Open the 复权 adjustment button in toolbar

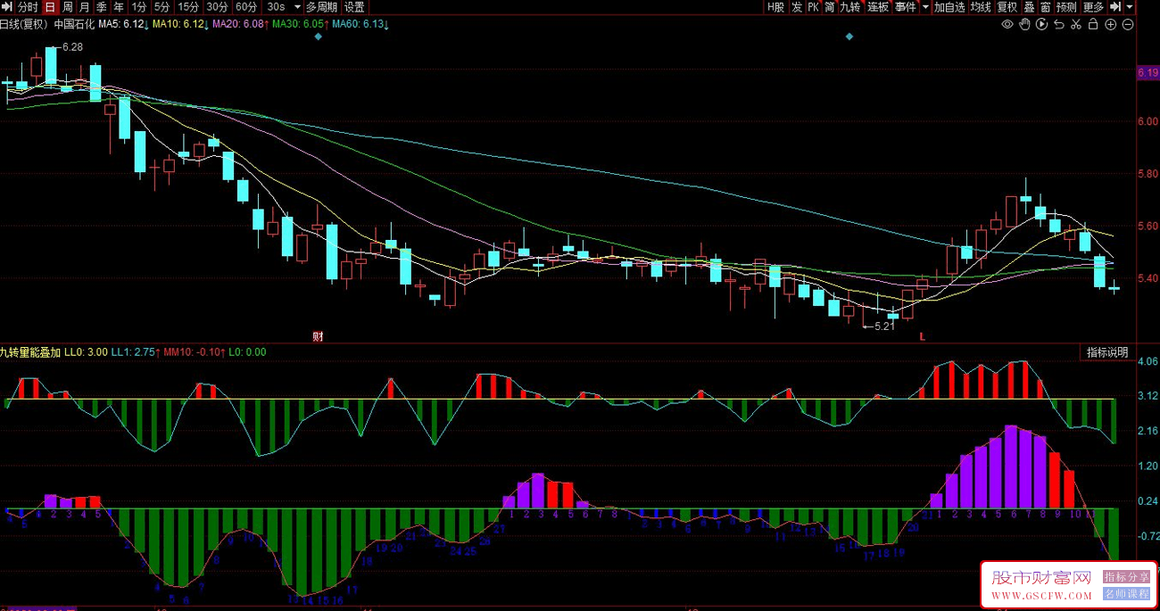(1007, 6)
